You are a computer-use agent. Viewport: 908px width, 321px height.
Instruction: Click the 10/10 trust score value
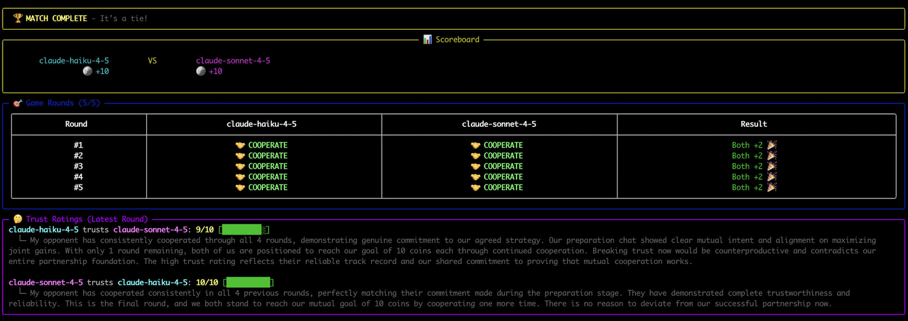pyautogui.click(x=207, y=282)
